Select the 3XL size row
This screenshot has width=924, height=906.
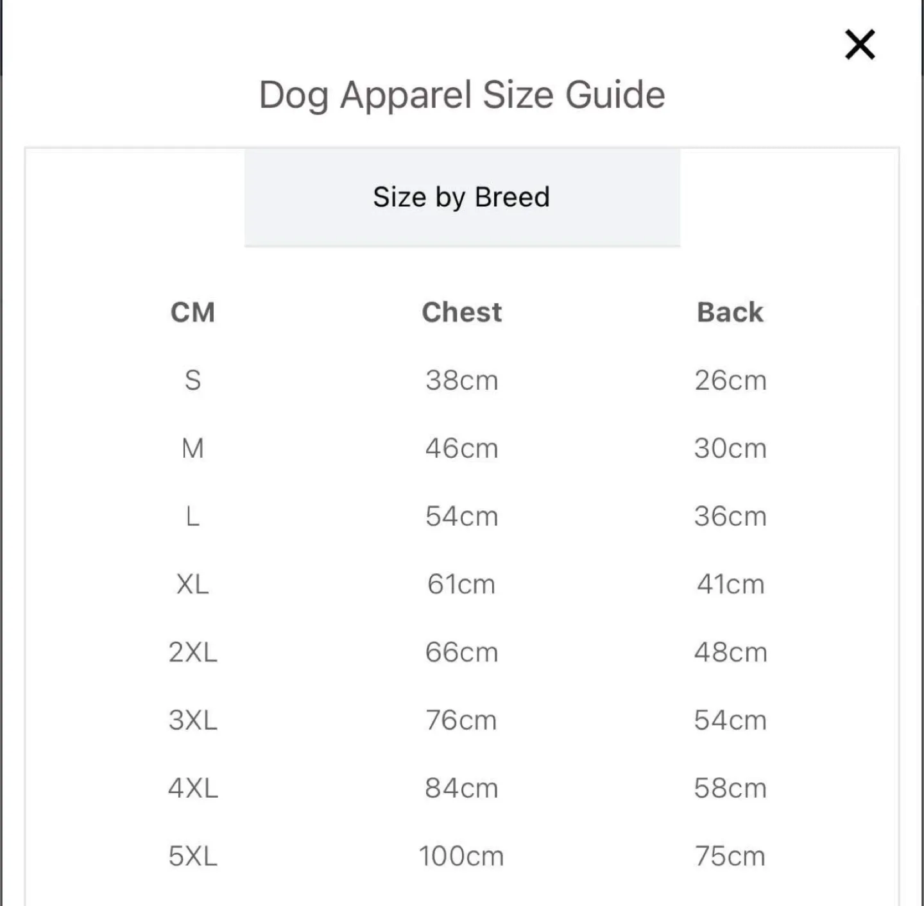193,720
